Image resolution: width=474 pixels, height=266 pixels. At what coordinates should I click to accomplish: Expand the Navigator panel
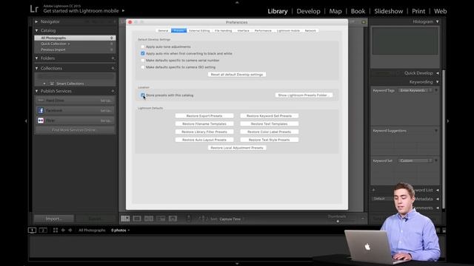36,21
